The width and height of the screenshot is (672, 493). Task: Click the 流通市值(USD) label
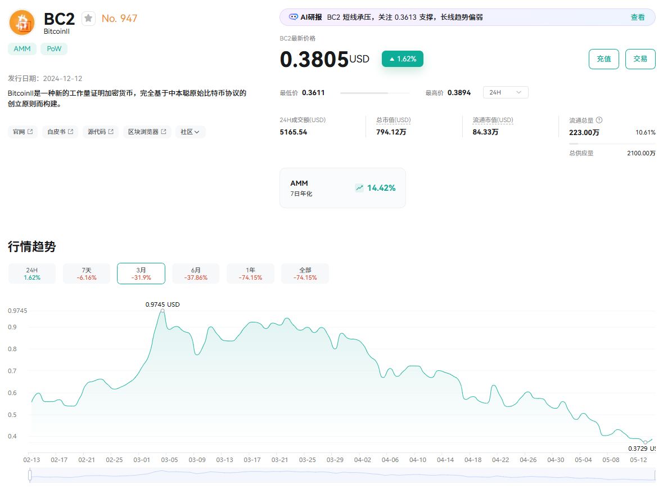[493, 120]
